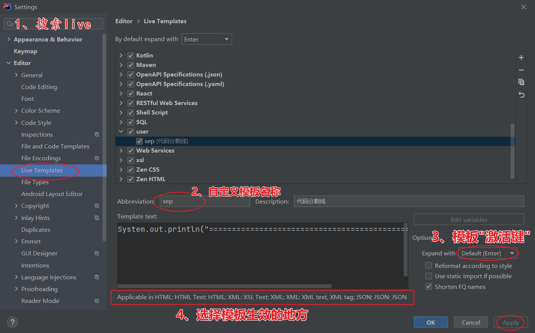Enable Reformat according to style

pyautogui.click(x=428, y=265)
